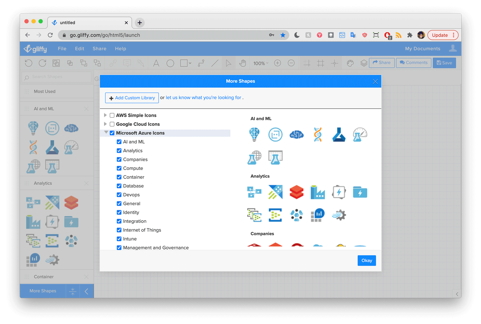Check the AWS Simple Icons checkbox

[112, 115]
